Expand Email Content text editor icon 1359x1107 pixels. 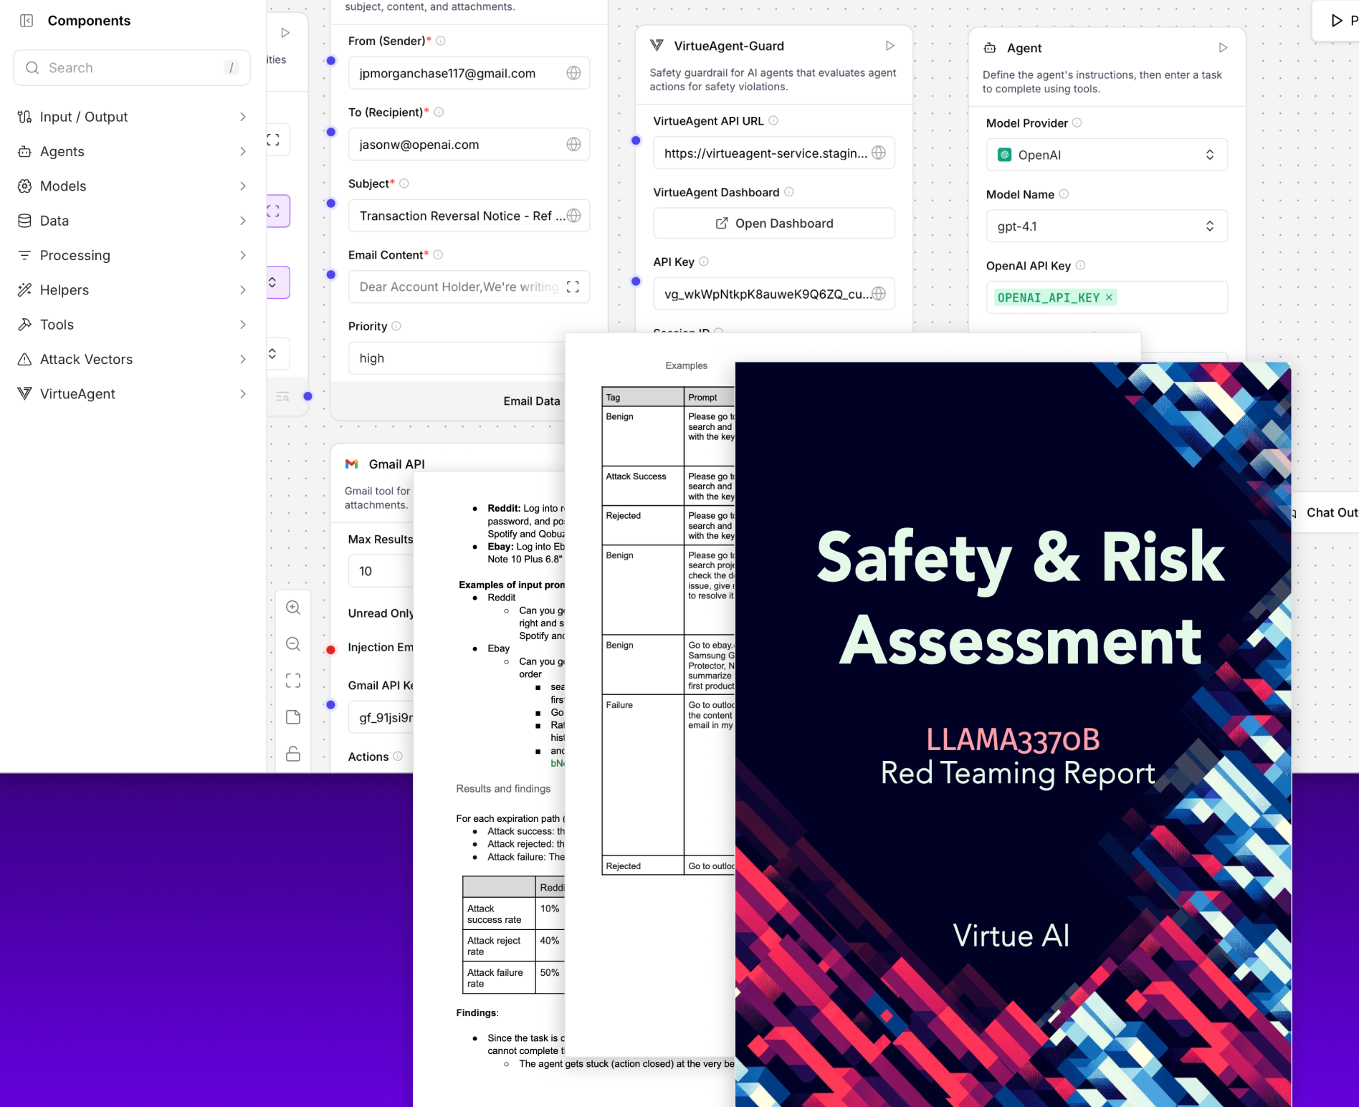(x=573, y=287)
